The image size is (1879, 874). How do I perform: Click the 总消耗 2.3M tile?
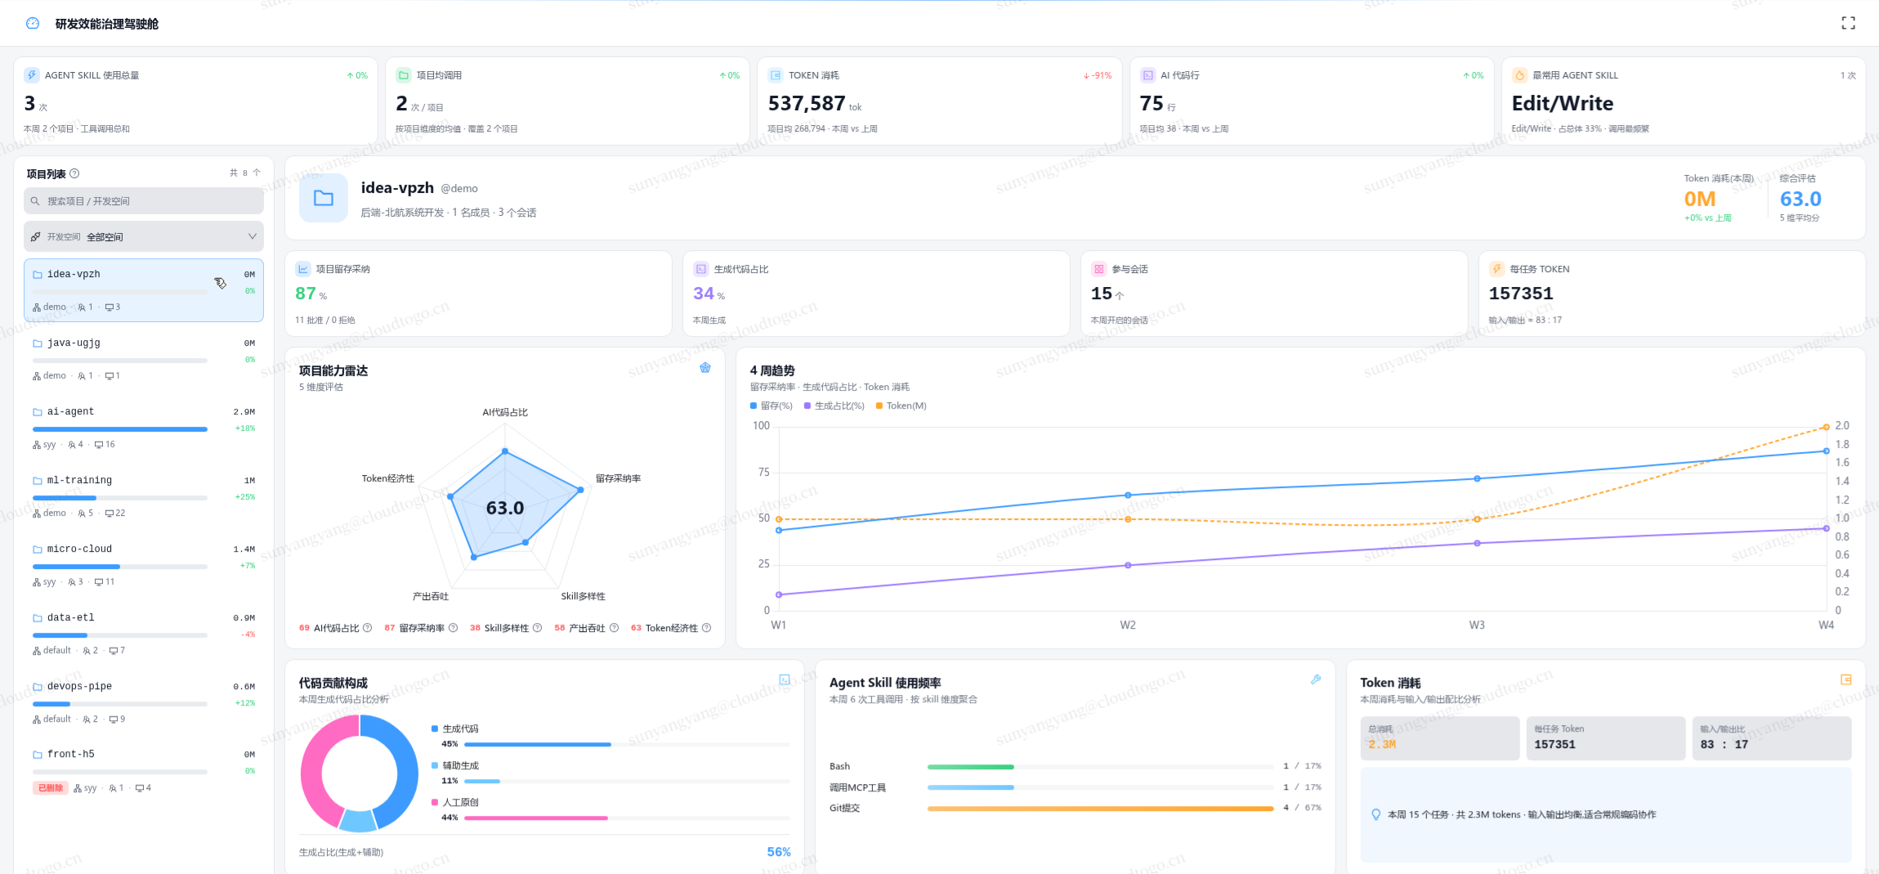click(1440, 738)
